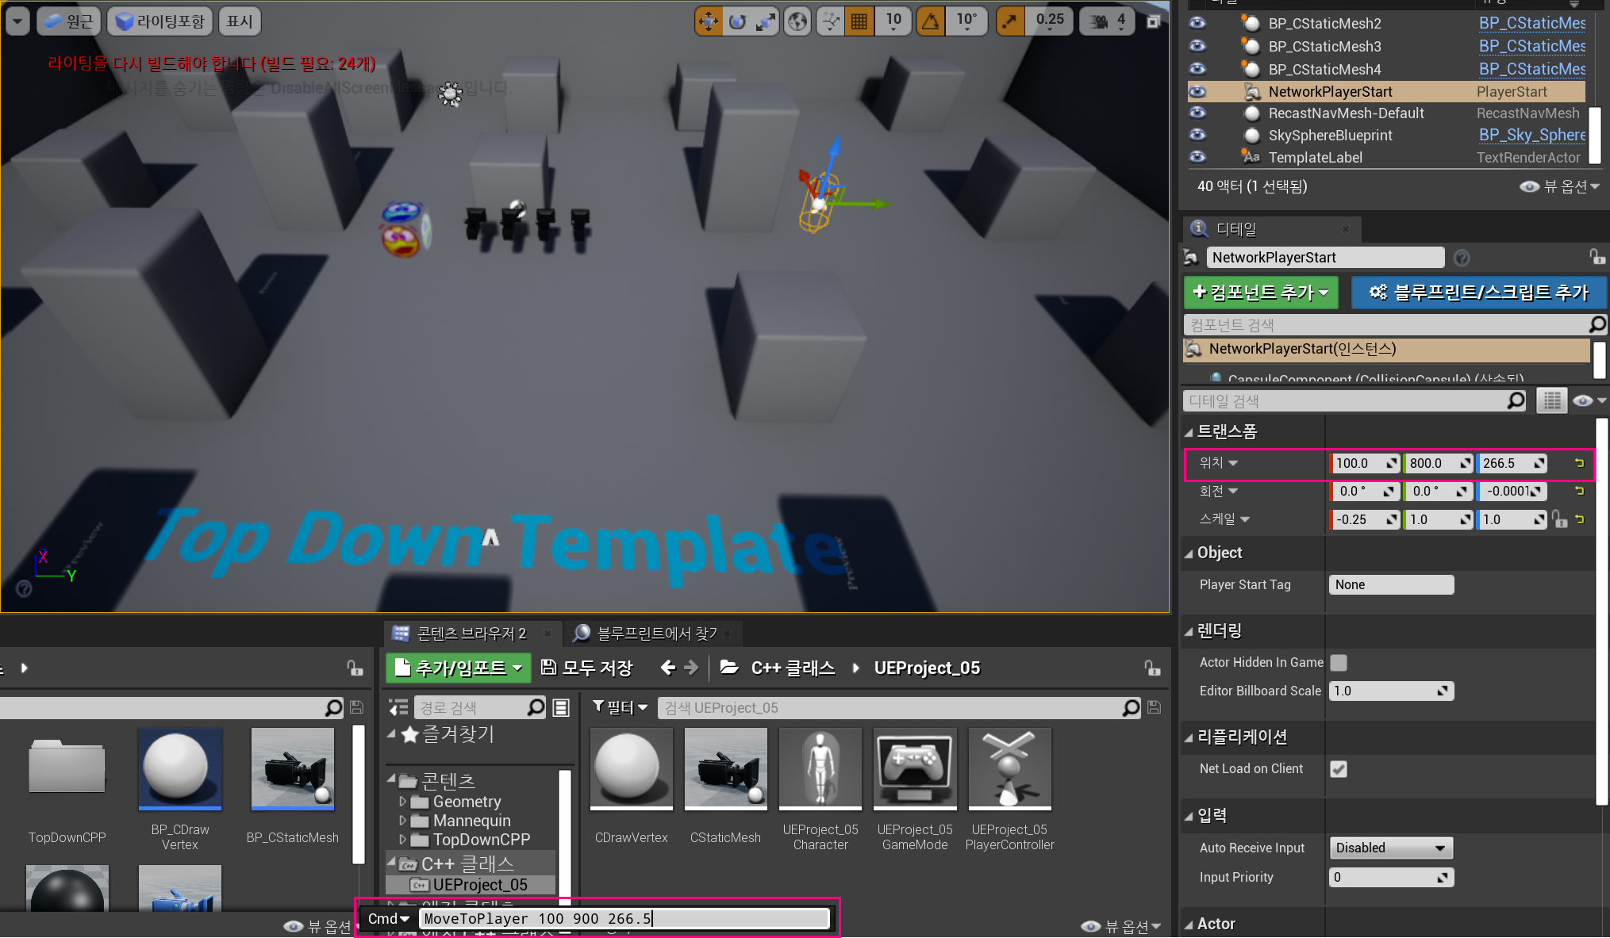
Task: Click the location X value field
Action: click(x=1358, y=463)
